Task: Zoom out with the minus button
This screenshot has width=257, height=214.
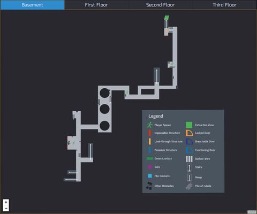Action: 6,208
